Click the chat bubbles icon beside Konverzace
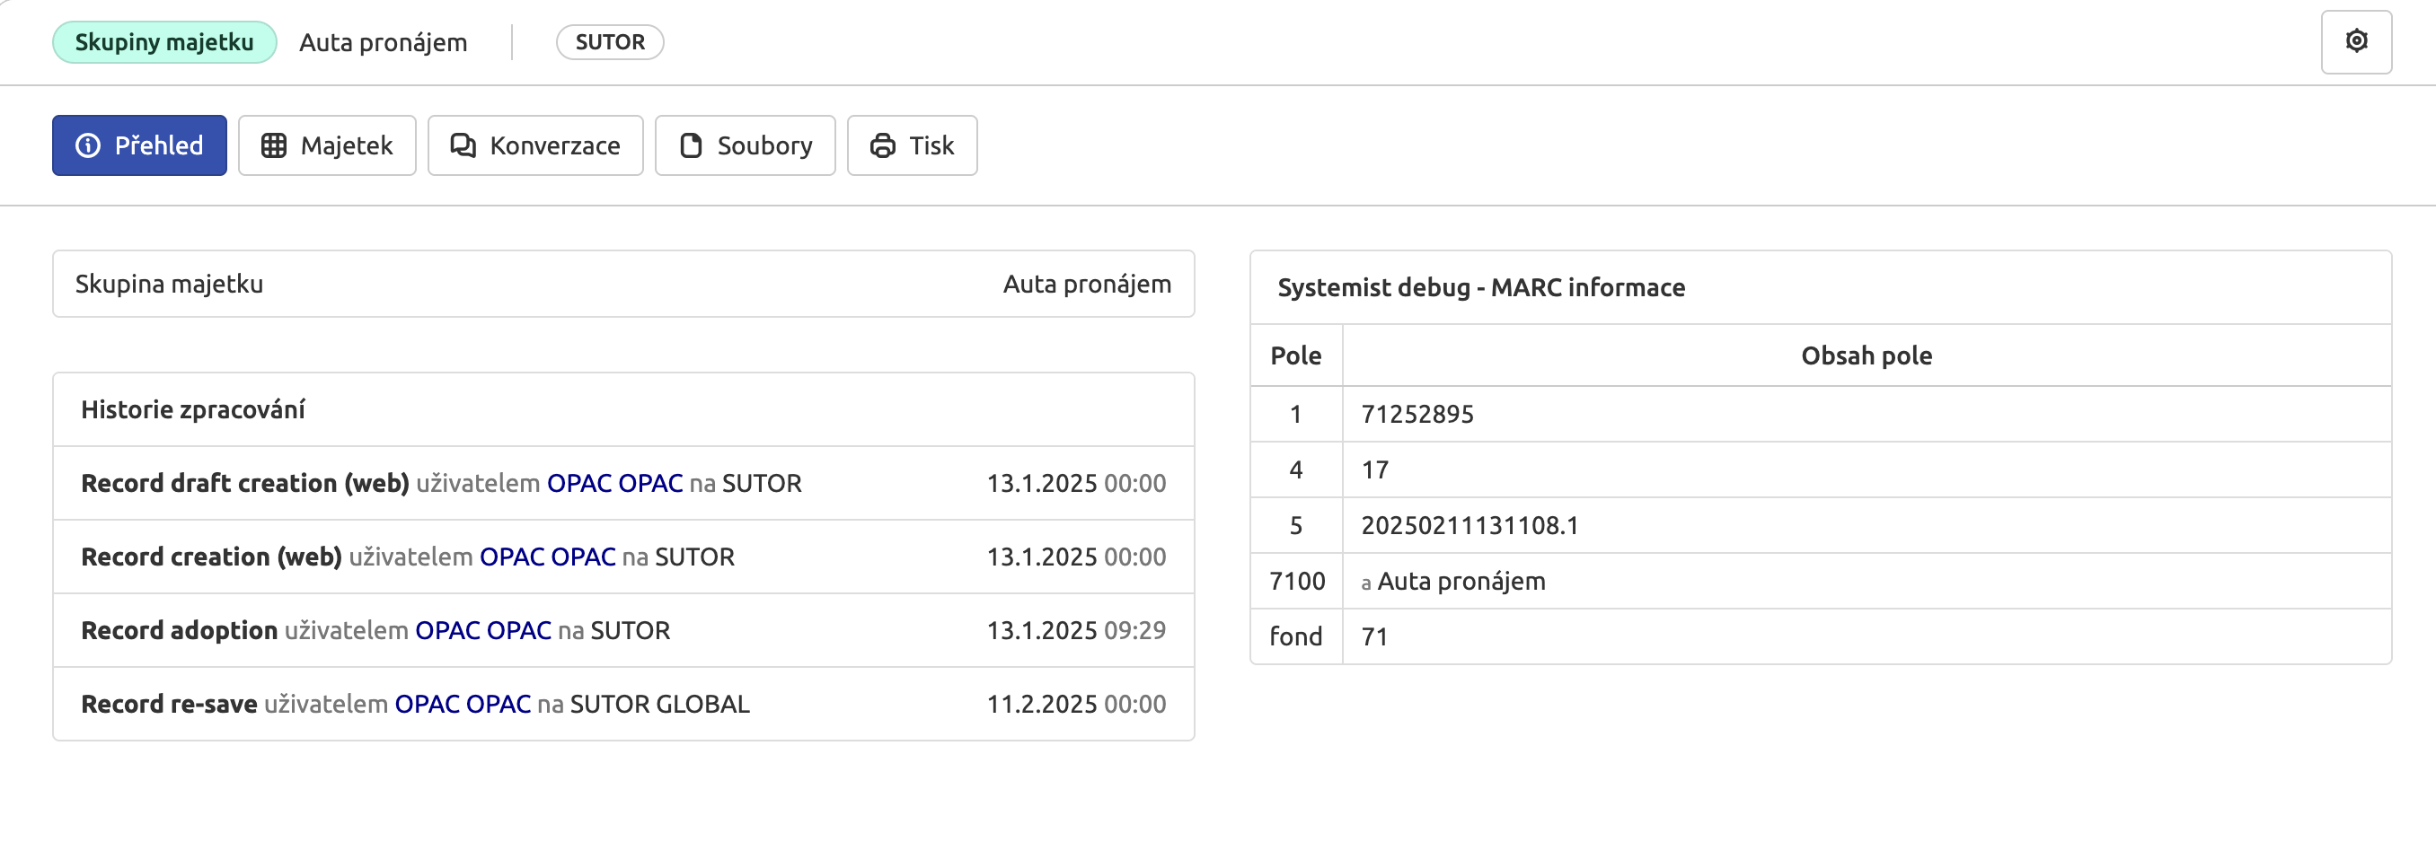 [x=463, y=145]
